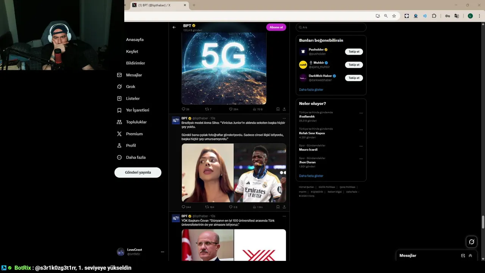
Task: Open options for #sallandık trend
Action: click(361, 113)
